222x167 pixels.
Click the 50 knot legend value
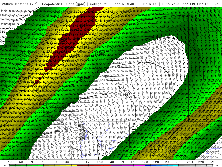click(x=10, y=162)
